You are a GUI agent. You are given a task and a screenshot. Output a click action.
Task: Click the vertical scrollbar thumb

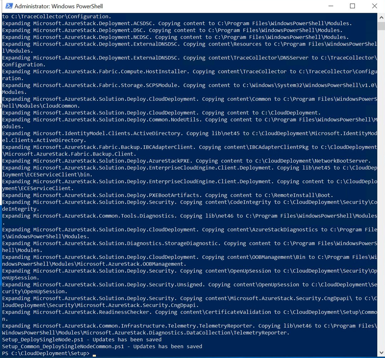381,26
